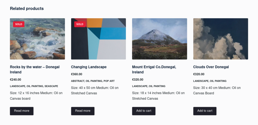Click the 'Changing Landscape' product title
The height and width of the screenshot is (125, 258).
click(89, 67)
